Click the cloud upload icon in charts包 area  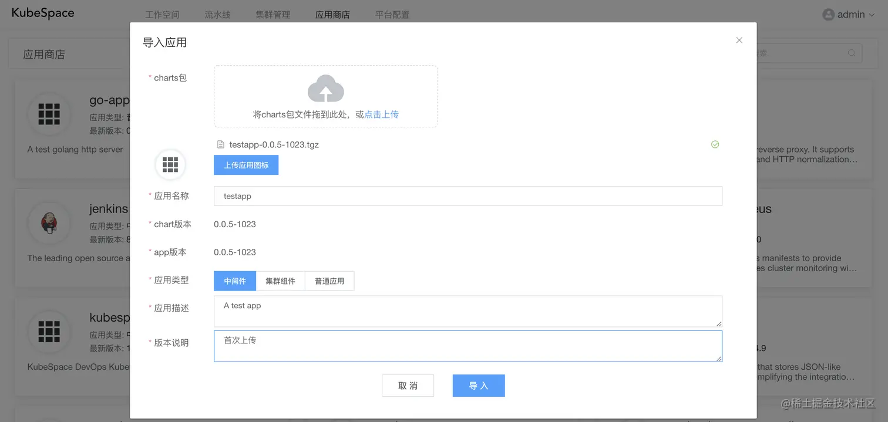click(326, 88)
